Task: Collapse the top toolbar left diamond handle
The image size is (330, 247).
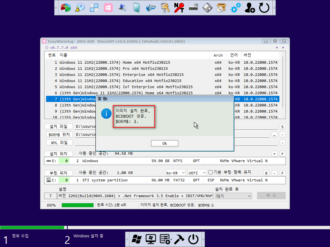Action: tap(56, 8)
